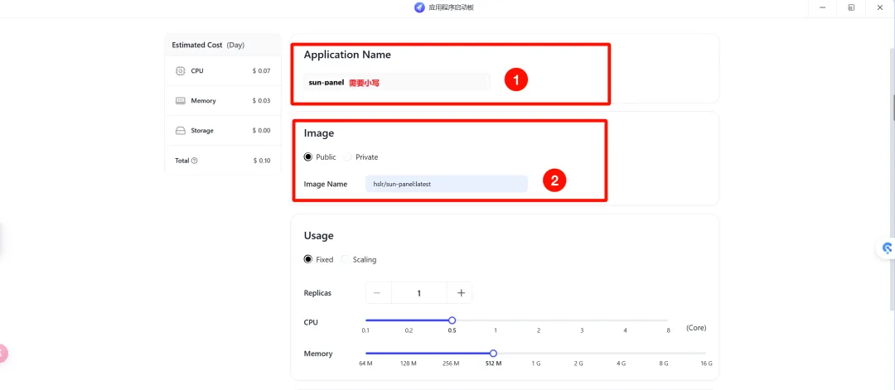
Task: Maximize the window using title bar button
Action: click(851, 8)
